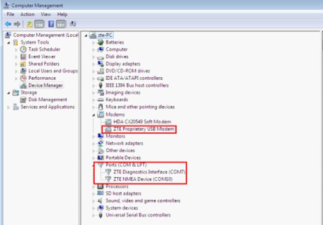Open the View menu
The width and height of the screenshot is (323, 225).
tap(46, 14)
